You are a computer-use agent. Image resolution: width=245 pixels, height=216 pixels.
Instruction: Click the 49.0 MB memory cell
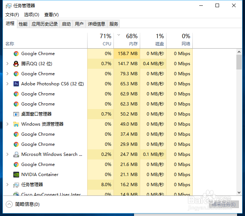click(127, 124)
